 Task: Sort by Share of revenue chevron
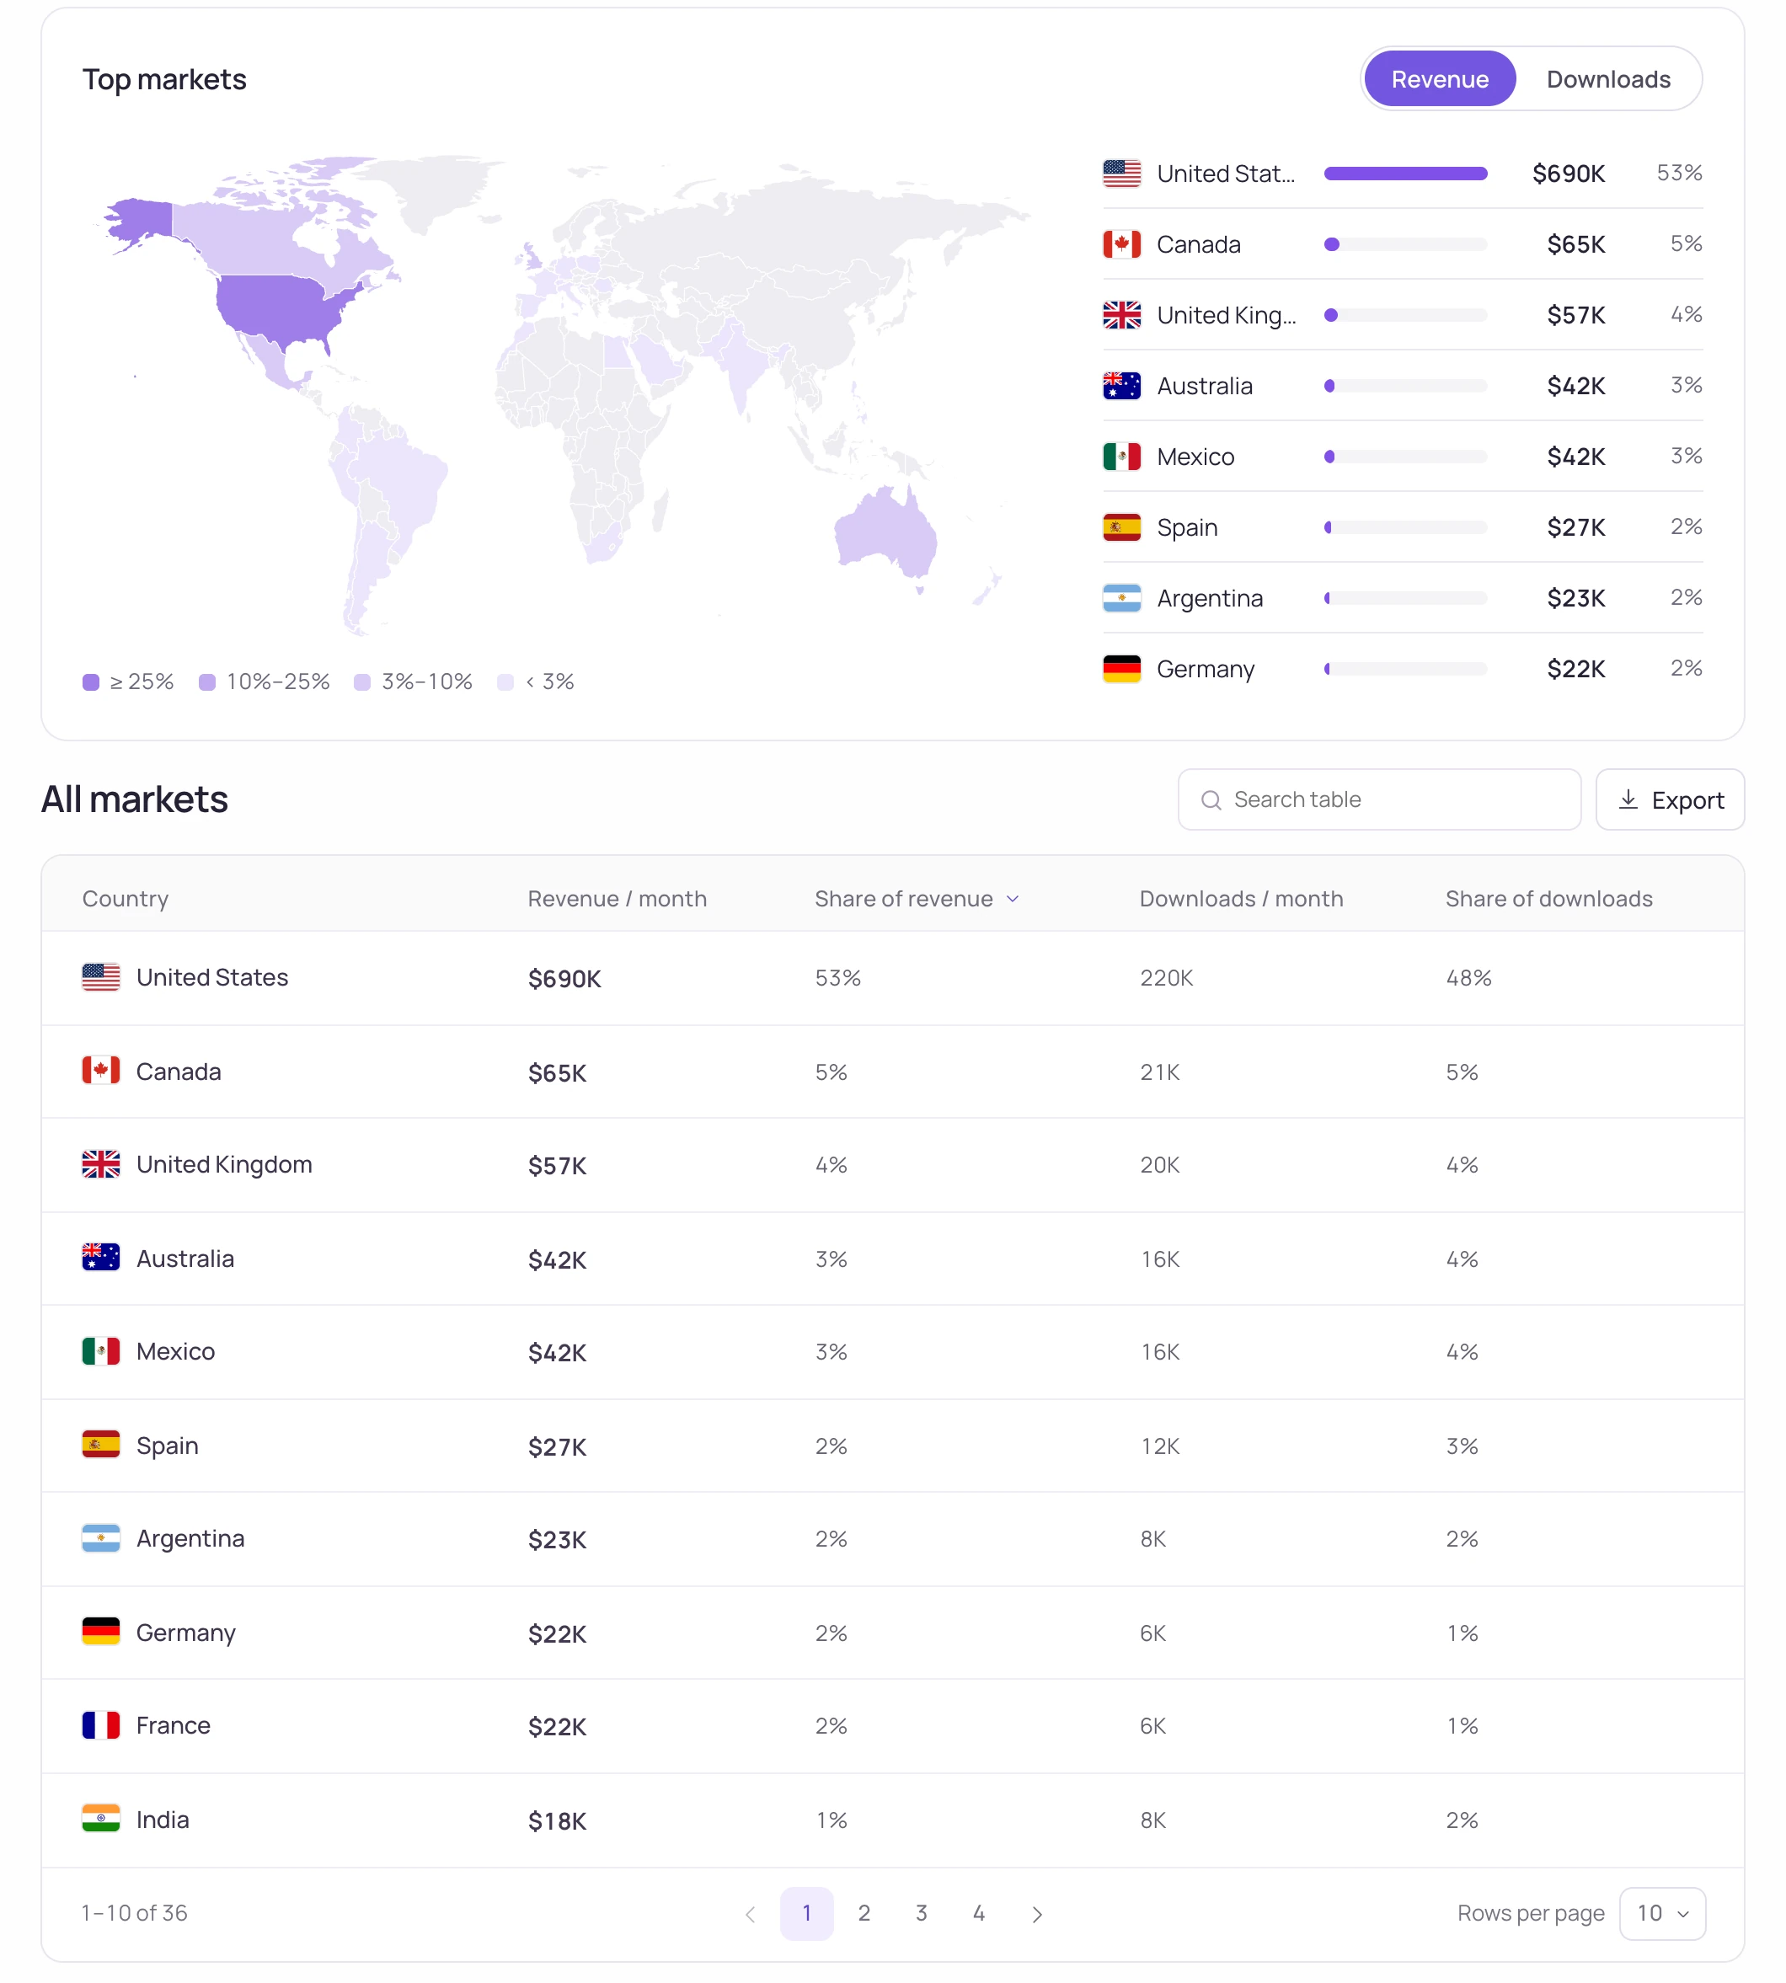click(1013, 899)
